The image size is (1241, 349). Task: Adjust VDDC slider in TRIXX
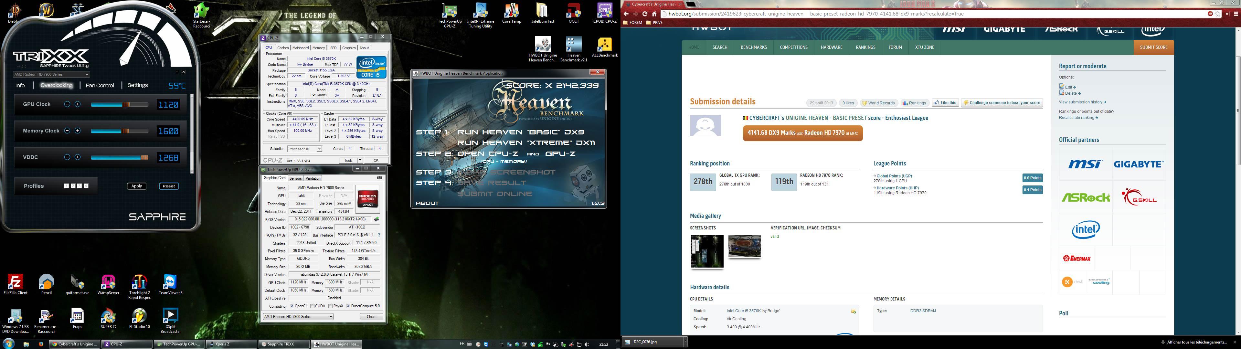click(120, 157)
